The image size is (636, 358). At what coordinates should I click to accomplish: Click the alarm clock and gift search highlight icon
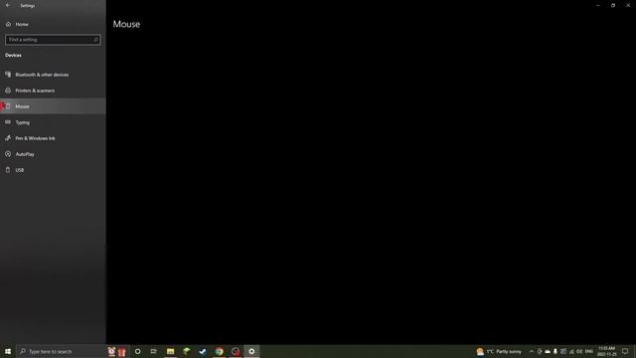(117, 351)
